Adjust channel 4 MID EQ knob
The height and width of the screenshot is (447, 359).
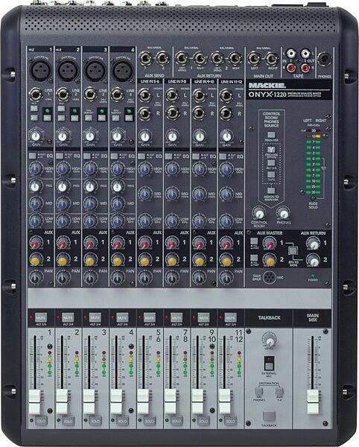coord(118,204)
